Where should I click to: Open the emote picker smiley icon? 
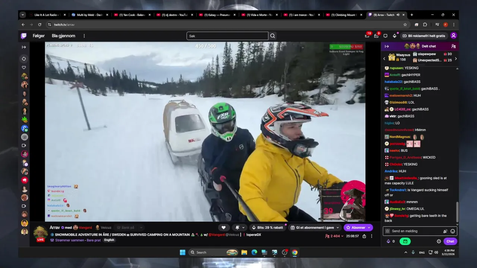[x=453, y=231]
